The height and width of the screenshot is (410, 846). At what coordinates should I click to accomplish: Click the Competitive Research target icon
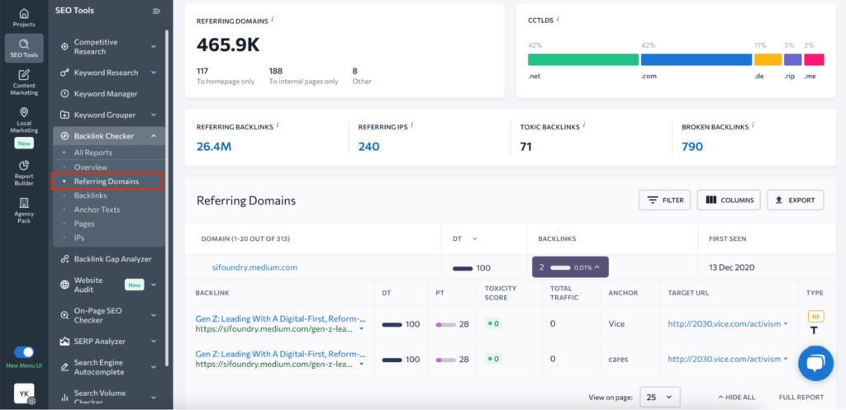tap(64, 47)
